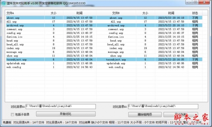
Task: Click the timestamp 2023/5/23 20:16:05
Action: coord(171,60)
